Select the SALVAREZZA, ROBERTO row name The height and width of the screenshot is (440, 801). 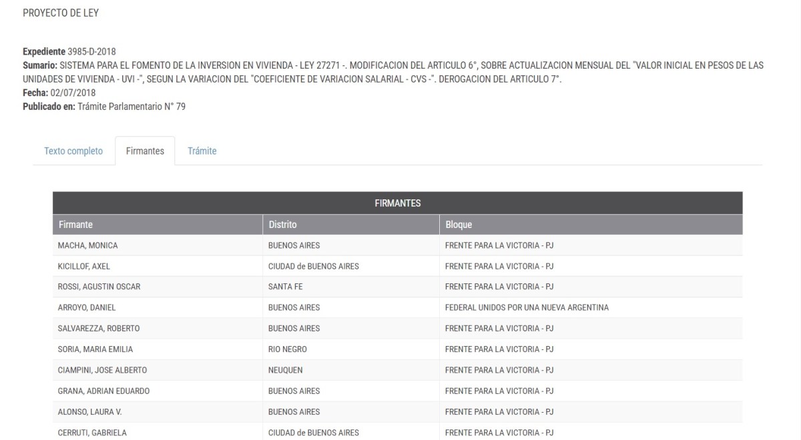point(99,328)
